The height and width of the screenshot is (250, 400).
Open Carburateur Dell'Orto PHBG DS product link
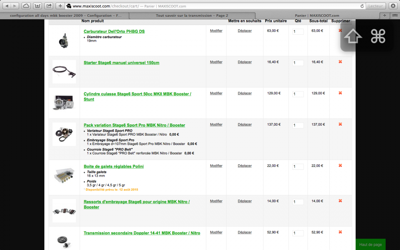coord(114,31)
